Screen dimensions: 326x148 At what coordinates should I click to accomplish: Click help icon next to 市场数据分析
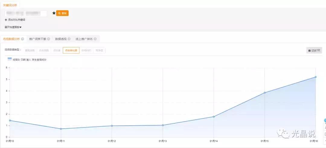coord(23,39)
